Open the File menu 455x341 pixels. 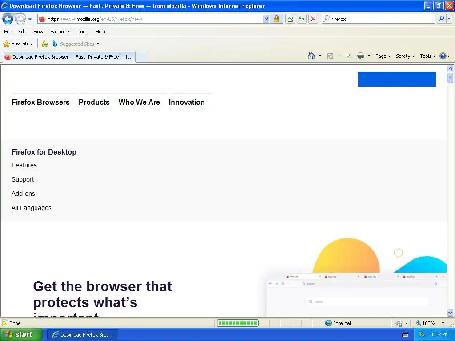[x=8, y=32]
